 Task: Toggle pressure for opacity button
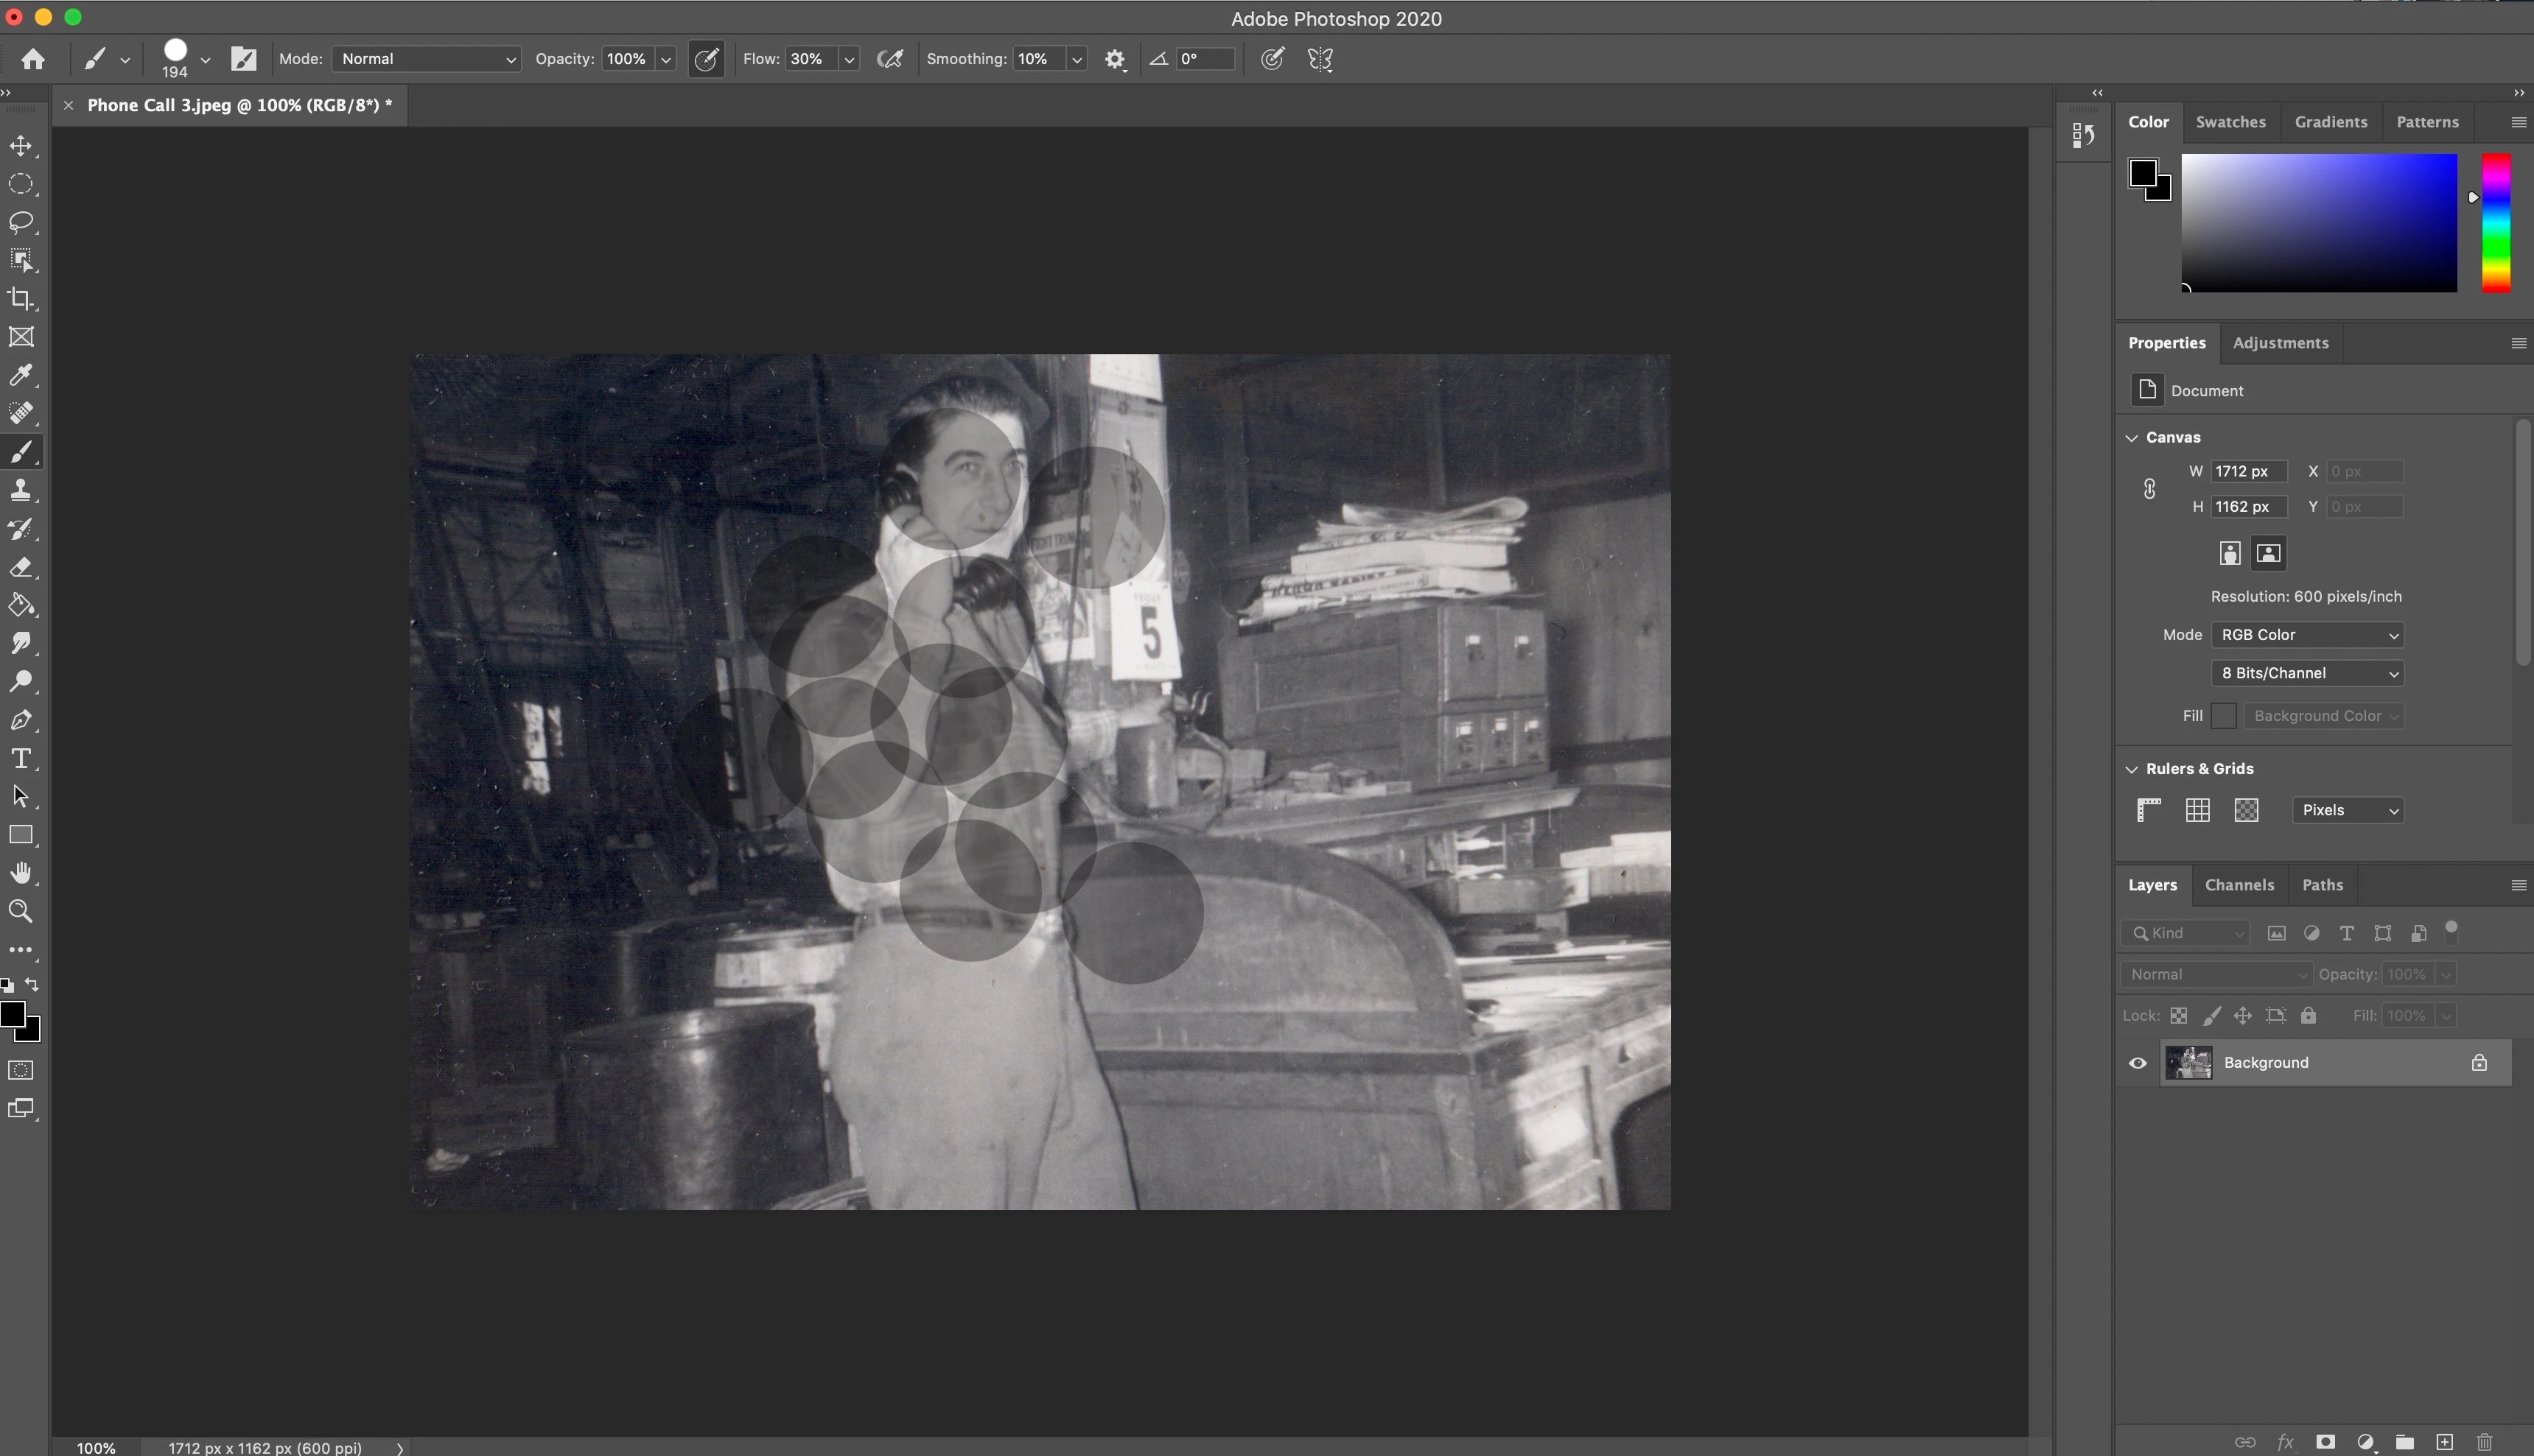(x=707, y=59)
